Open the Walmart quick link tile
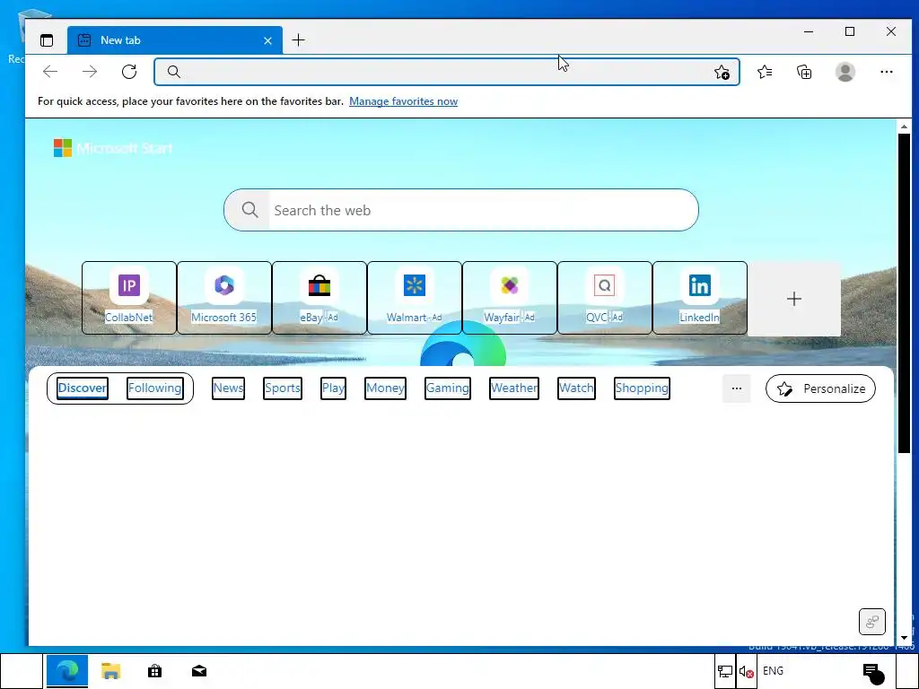Screen dimensions: 919x689 pyautogui.click(x=415, y=298)
